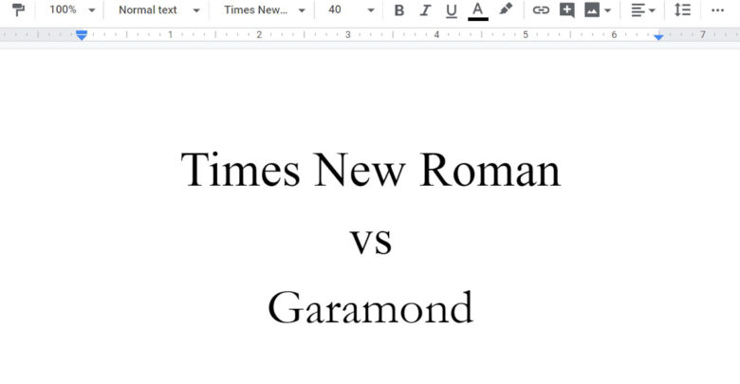Click the "Garamond" text line
The height and width of the screenshot is (384, 740).
pyautogui.click(x=371, y=307)
